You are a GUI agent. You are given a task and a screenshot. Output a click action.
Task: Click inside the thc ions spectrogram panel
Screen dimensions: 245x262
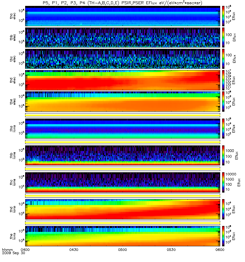(x=123, y=182)
